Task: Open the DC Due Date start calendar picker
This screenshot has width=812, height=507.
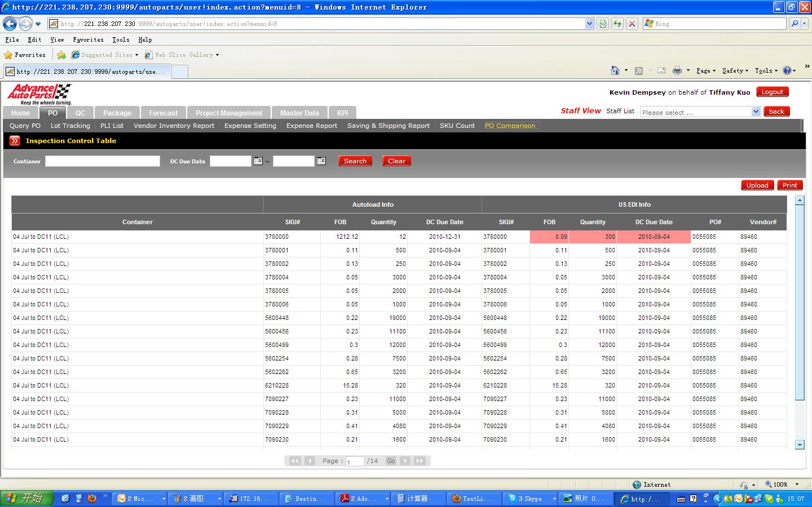Action: [x=258, y=161]
